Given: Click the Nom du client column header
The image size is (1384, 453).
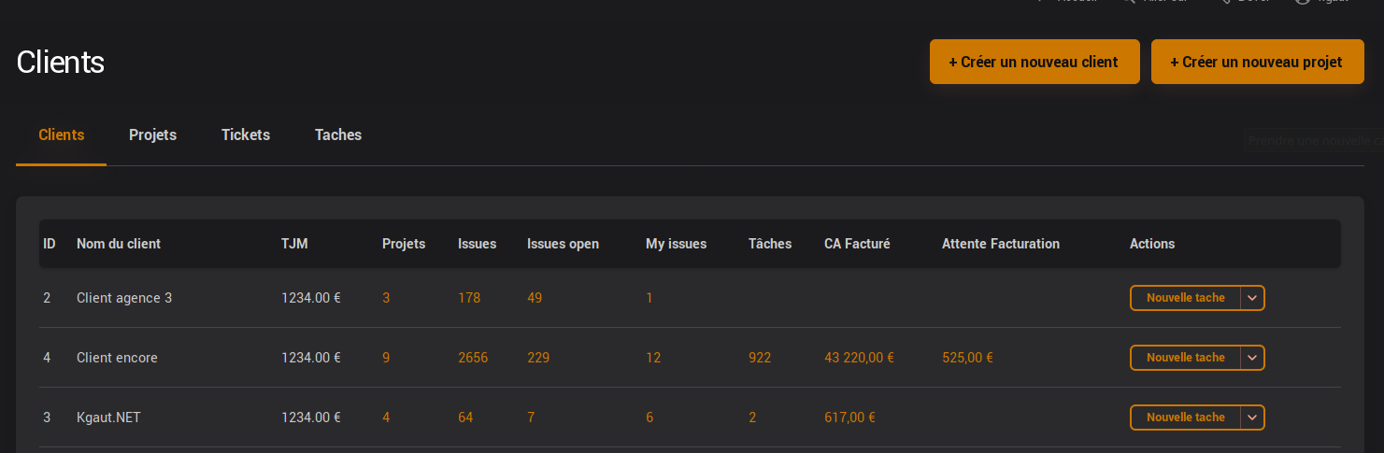Looking at the screenshot, I should tap(119, 244).
